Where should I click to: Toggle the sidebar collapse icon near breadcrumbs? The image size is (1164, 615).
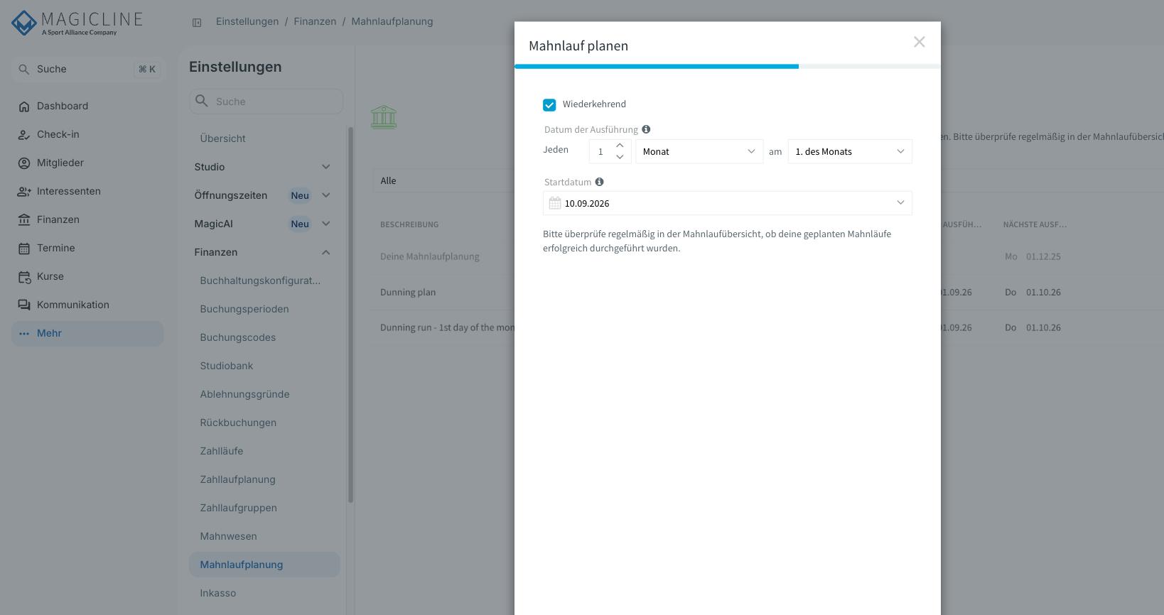(197, 23)
